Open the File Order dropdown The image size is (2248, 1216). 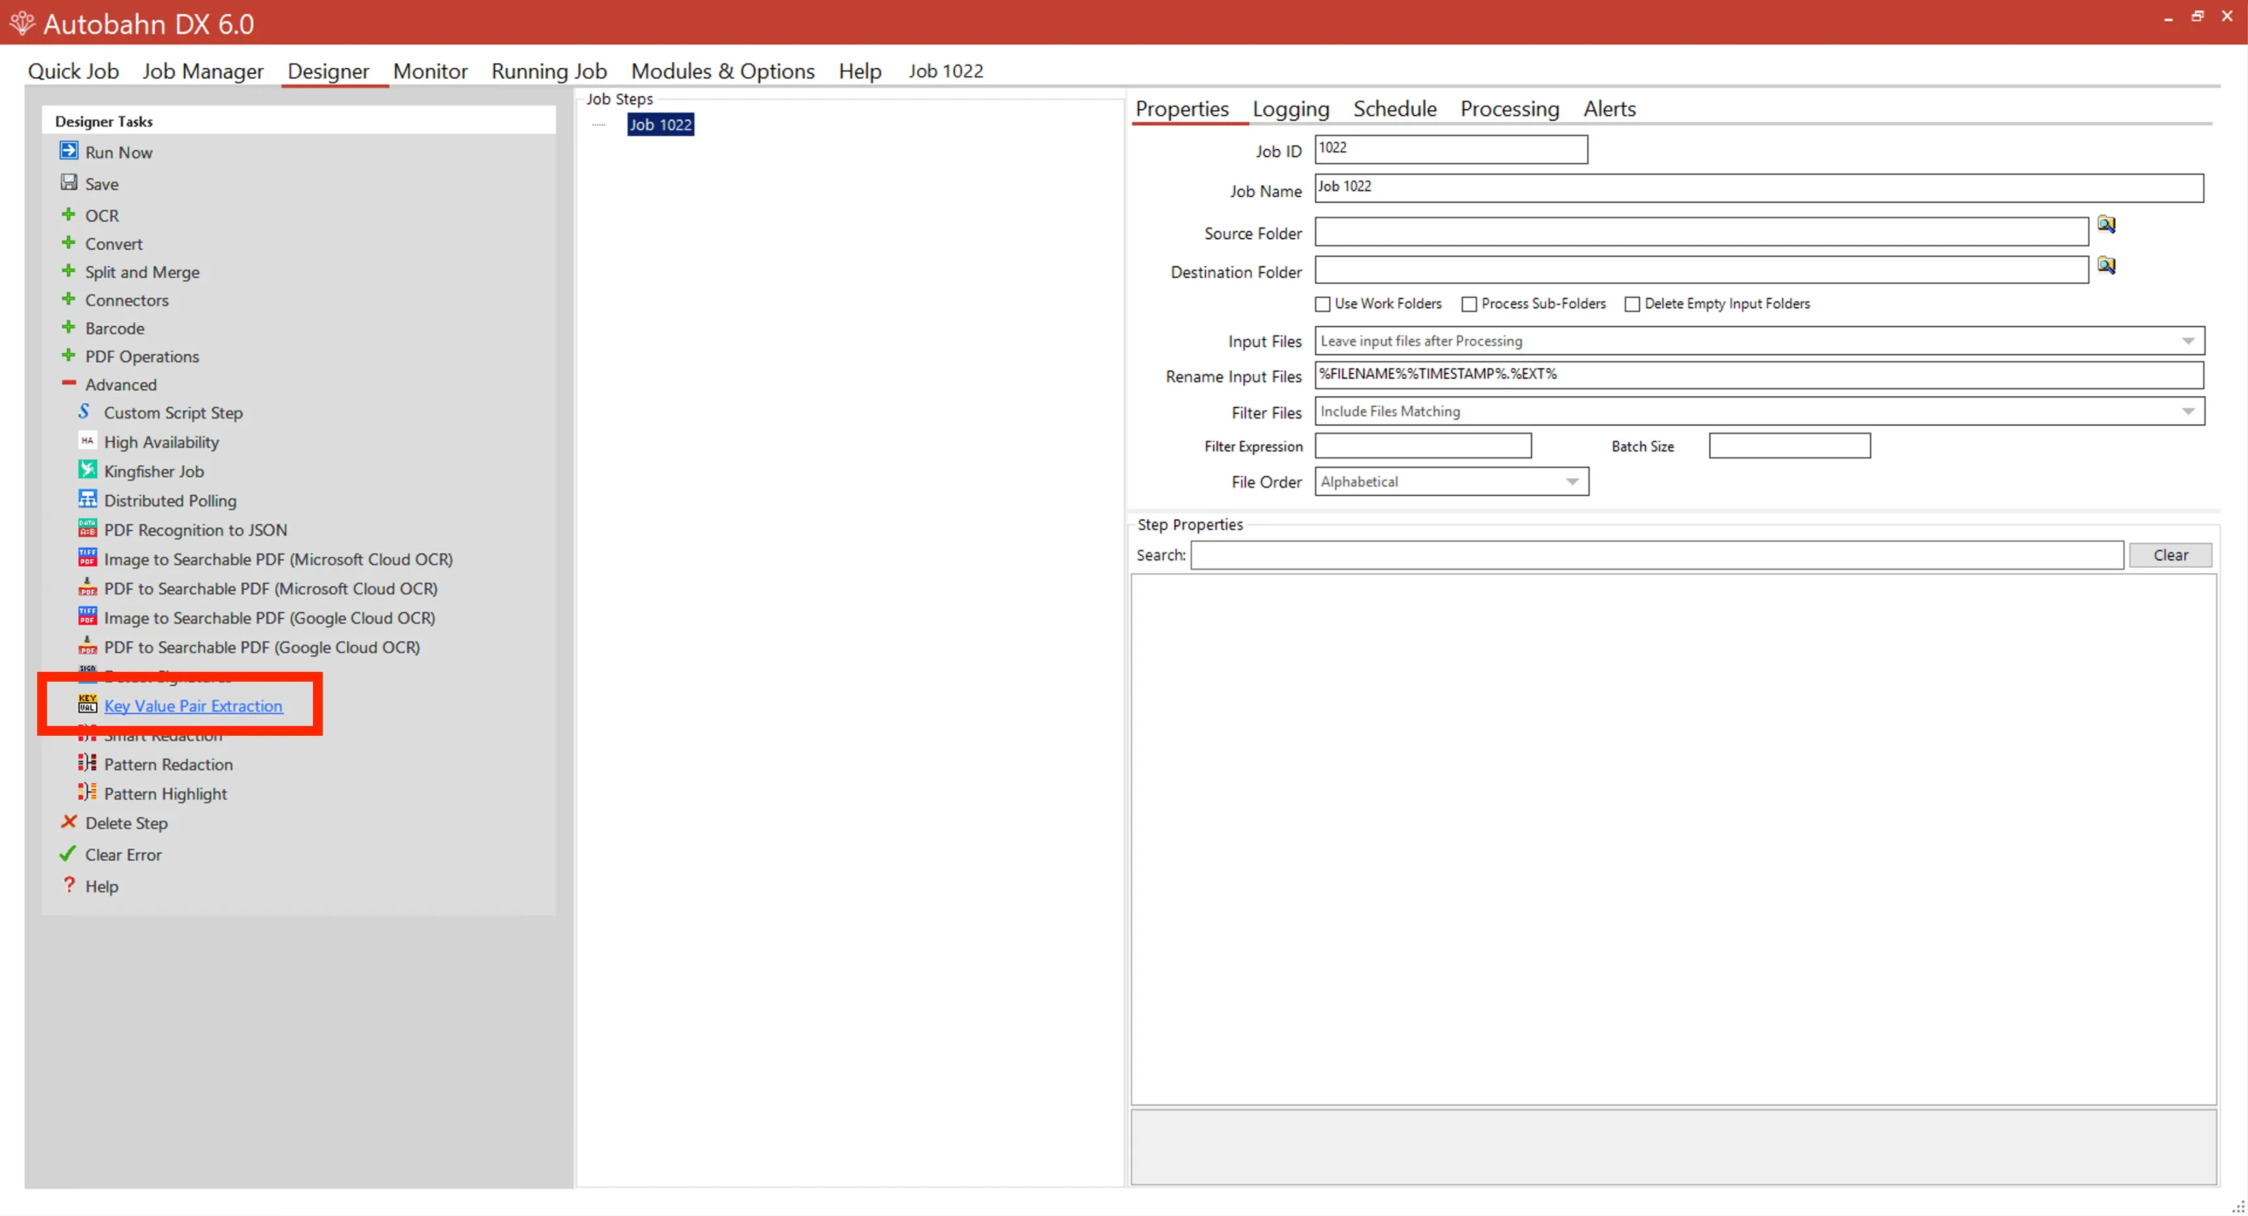click(1452, 482)
